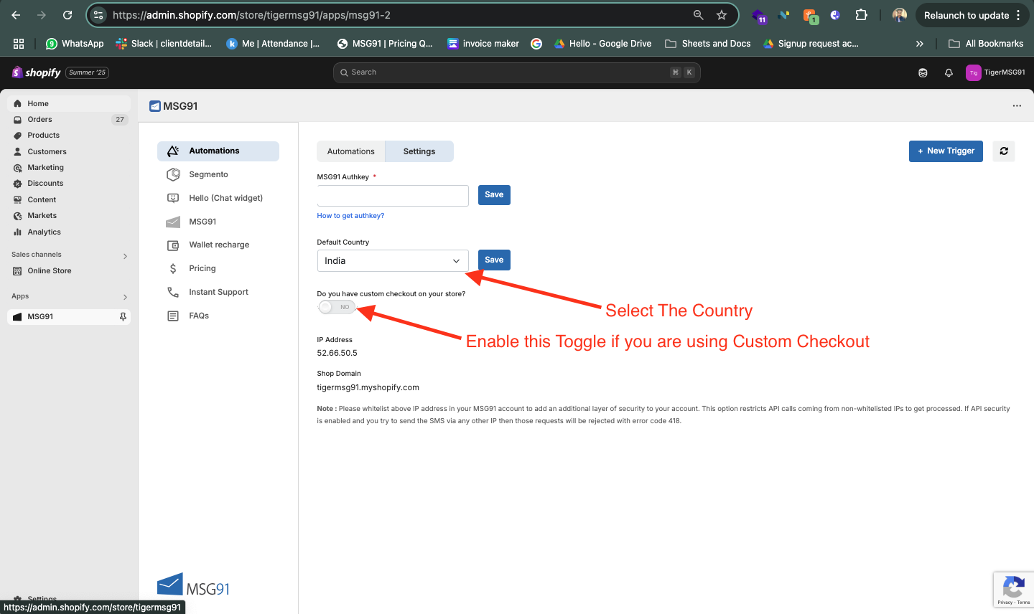
Task: Open the Chrome profile avatar
Action: click(x=900, y=15)
